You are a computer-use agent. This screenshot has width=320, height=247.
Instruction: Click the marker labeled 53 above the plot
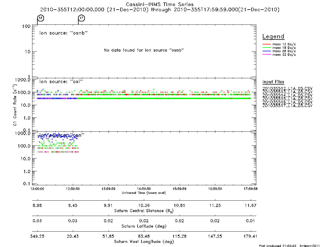point(41,18)
